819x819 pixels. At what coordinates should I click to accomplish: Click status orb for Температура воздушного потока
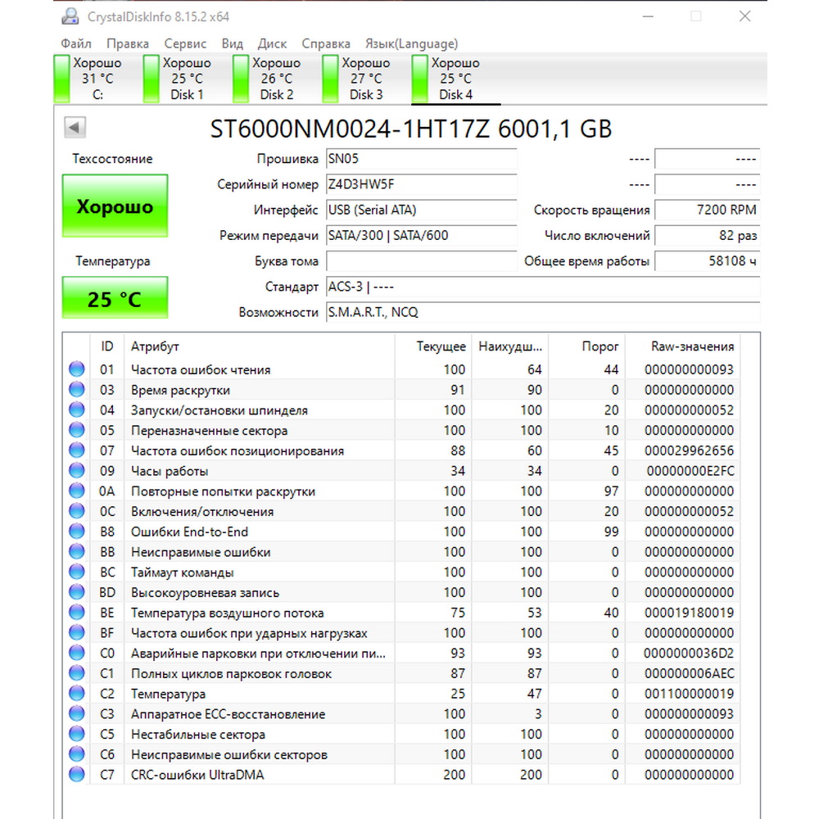(77, 612)
